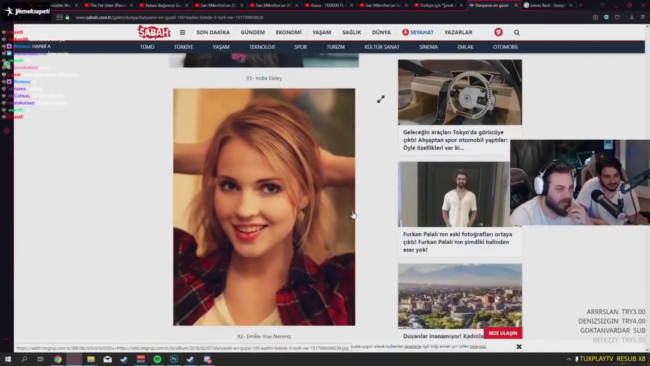Image resolution: width=650 pixels, height=366 pixels.
Task: Open the SON DAKİKA section
Action: coord(213,32)
